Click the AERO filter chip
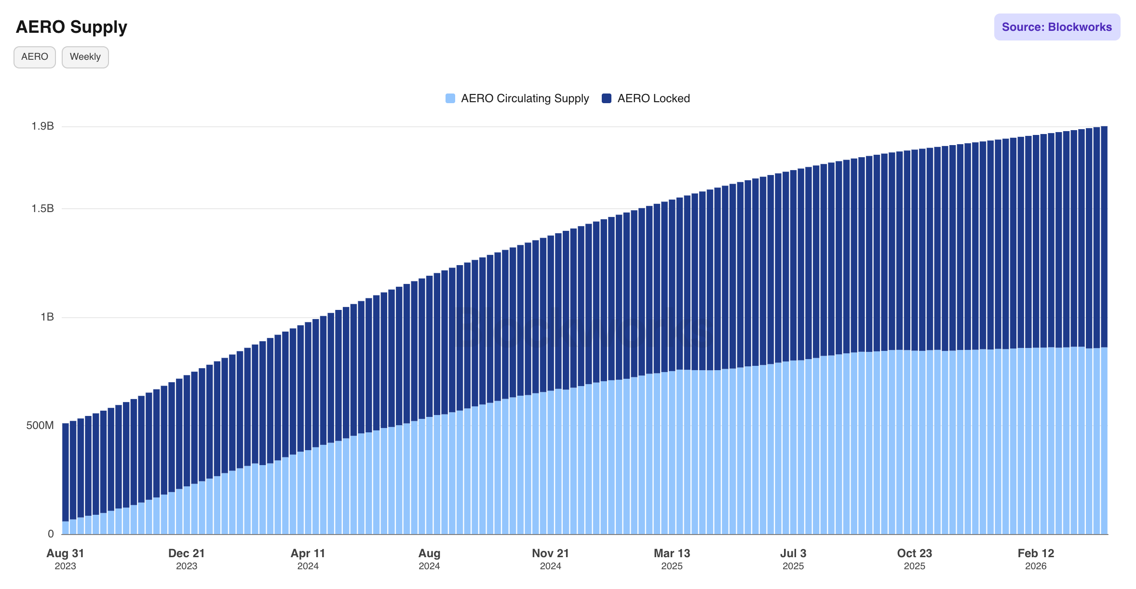This screenshot has width=1136, height=589. (35, 57)
